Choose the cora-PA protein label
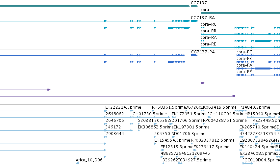Screen dimensions: 280x165 point(244,65)
